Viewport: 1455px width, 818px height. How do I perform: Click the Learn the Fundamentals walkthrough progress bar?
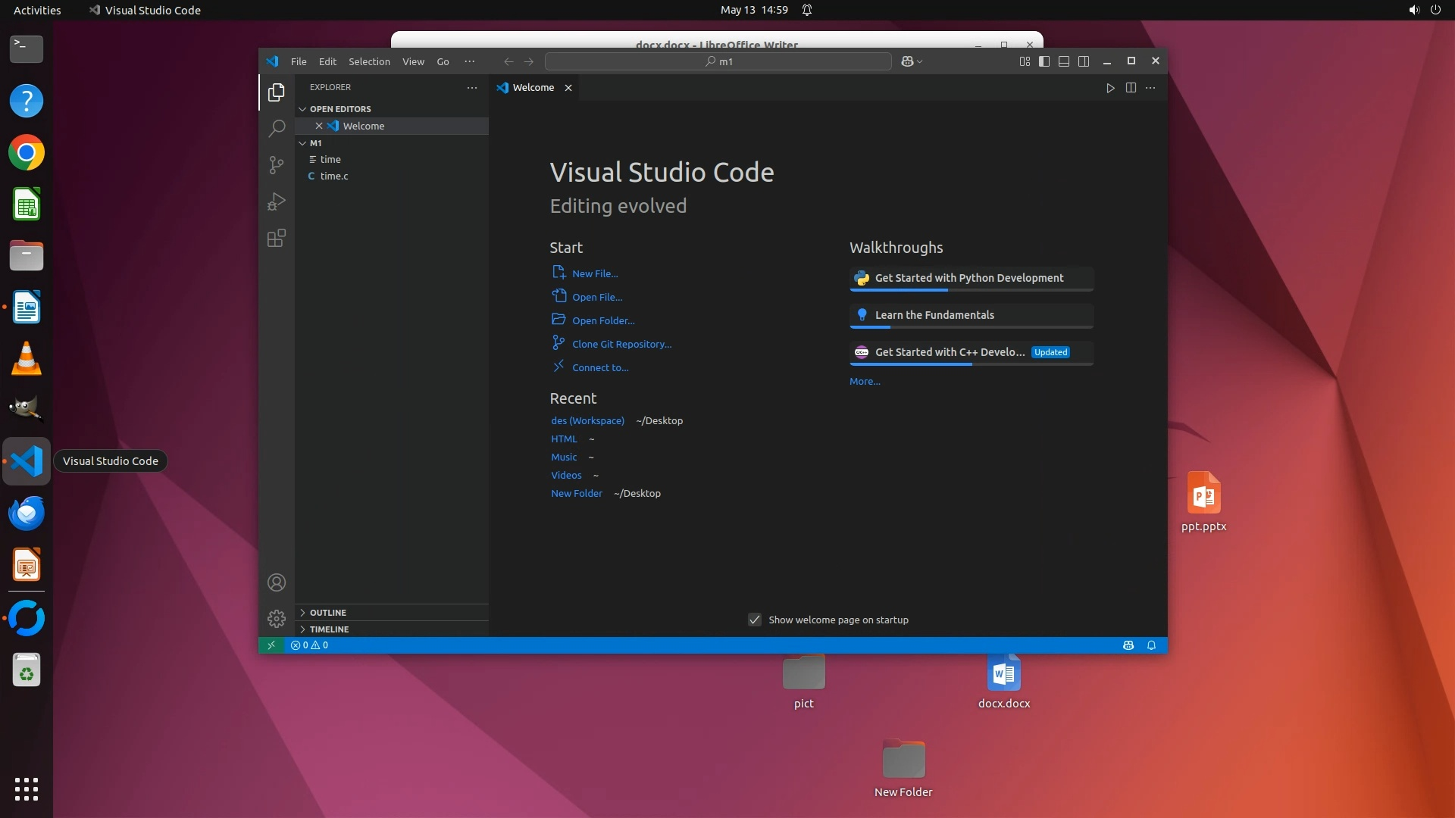tap(971, 327)
